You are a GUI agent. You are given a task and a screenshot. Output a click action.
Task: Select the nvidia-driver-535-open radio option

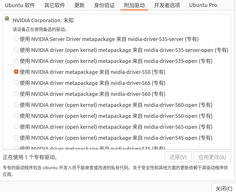pos(16,61)
